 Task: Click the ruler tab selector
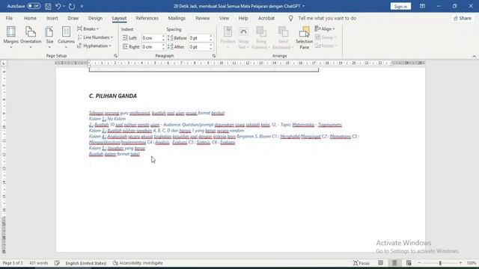click(4, 64)
